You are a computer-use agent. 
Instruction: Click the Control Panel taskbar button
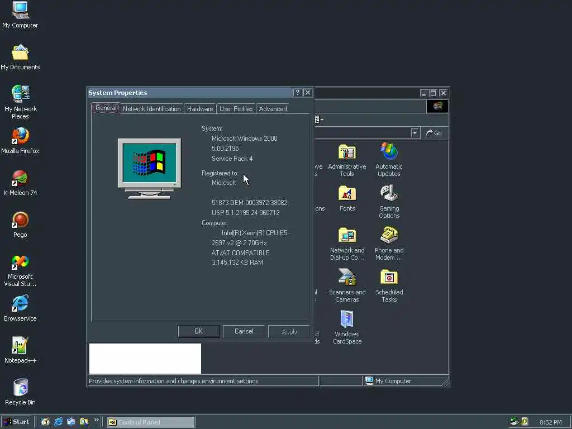(151, 422)
